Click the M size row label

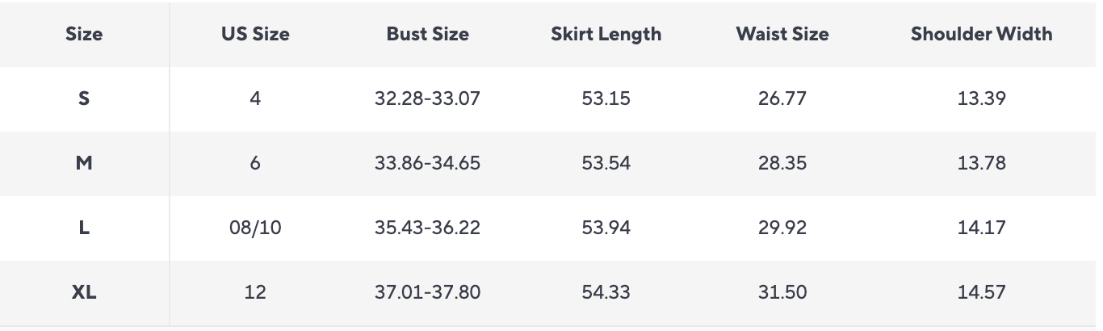tap(84, 163)
